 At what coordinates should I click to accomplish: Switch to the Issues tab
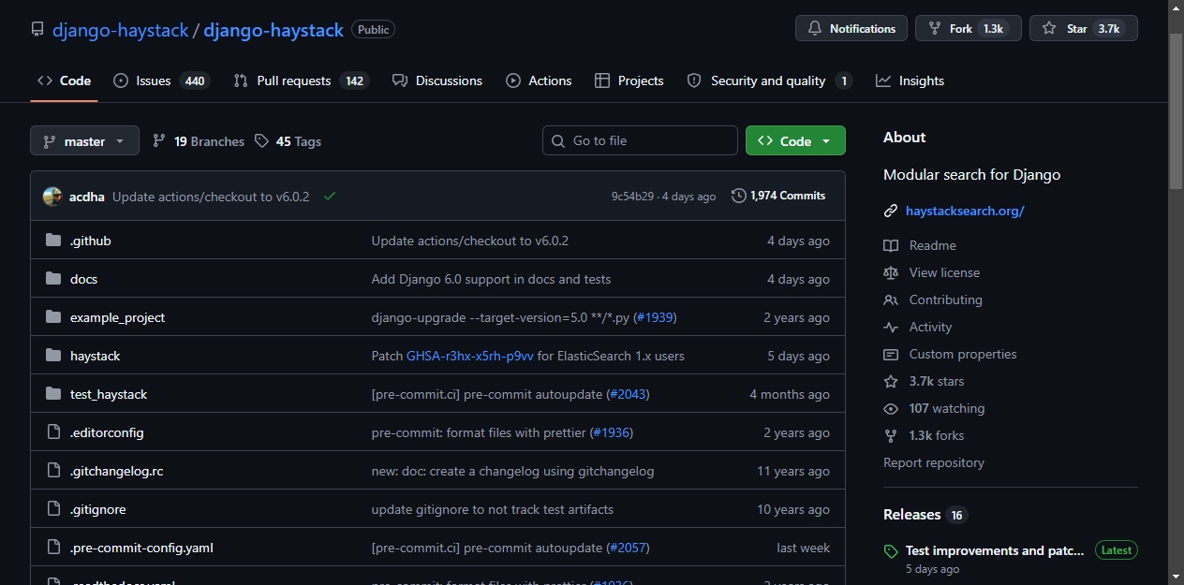click(160, 80)
